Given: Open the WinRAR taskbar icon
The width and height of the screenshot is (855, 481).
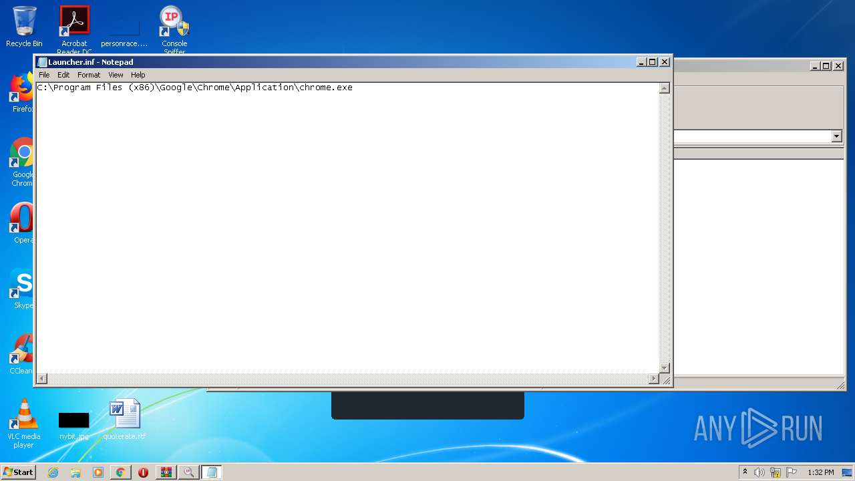Looking at the screenshot, I should click(166, 472).
